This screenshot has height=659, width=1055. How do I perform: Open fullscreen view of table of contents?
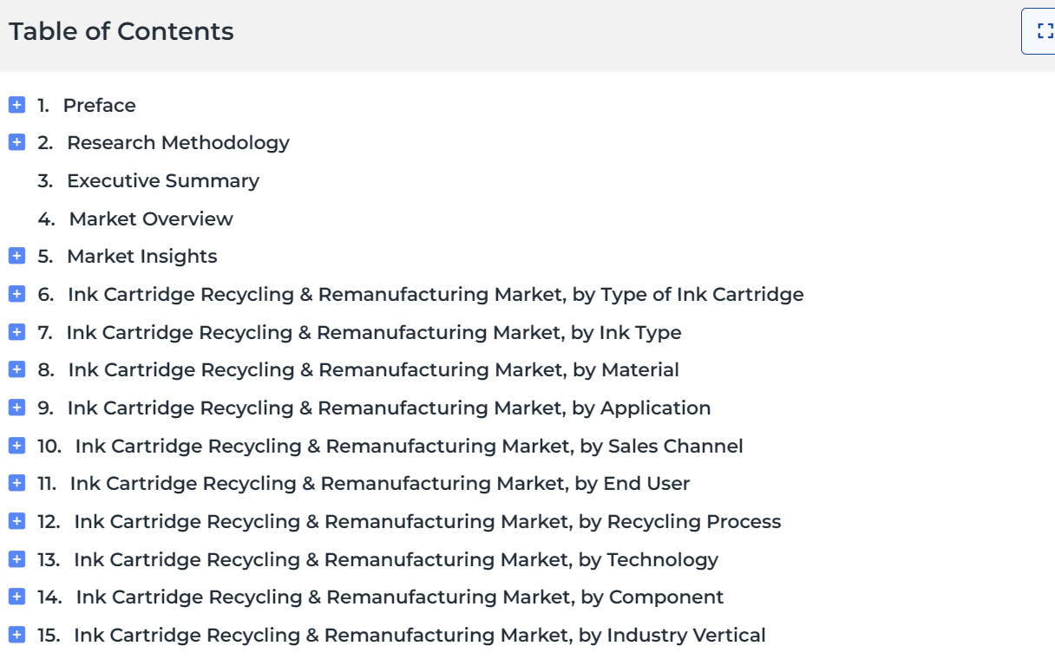coord(1040,31)
